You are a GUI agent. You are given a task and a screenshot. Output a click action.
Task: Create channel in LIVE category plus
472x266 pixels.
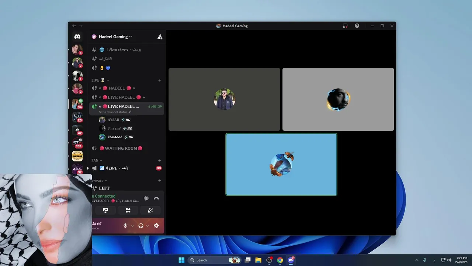pyautogui.click(x=160, y=80)
